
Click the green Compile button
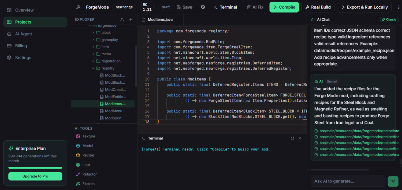[x=284, y=7]
